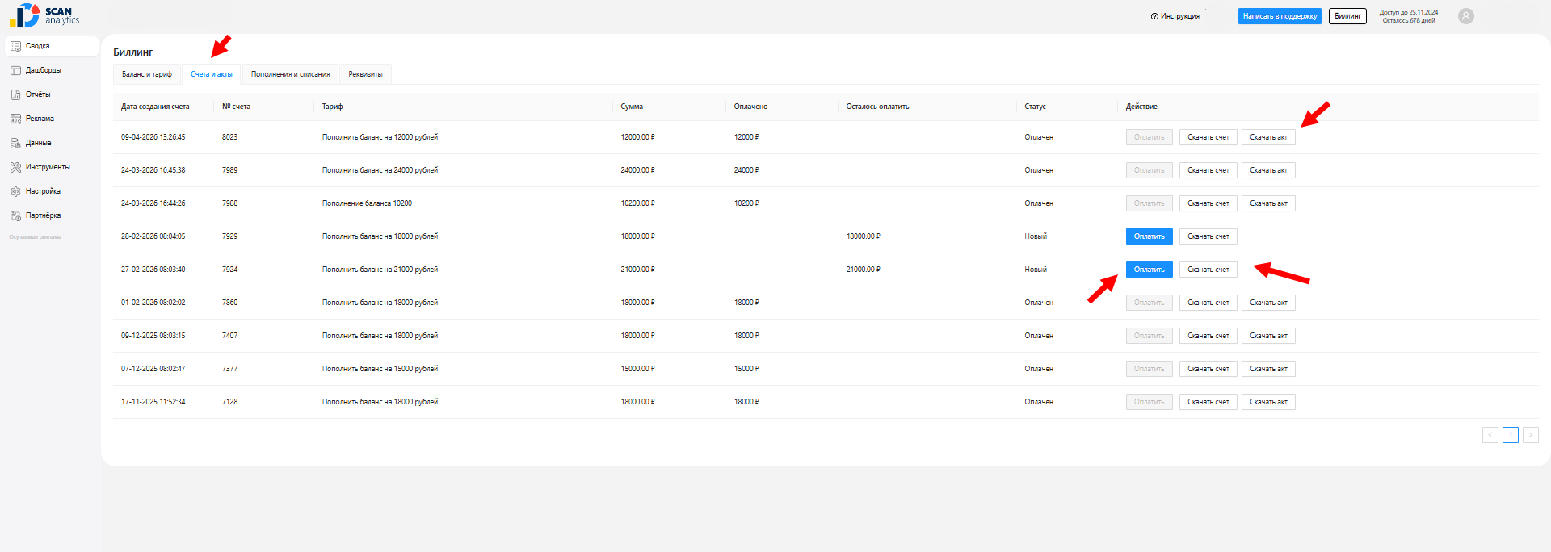
Task: Click the Действие column header
Action: tap(1141, 107)
